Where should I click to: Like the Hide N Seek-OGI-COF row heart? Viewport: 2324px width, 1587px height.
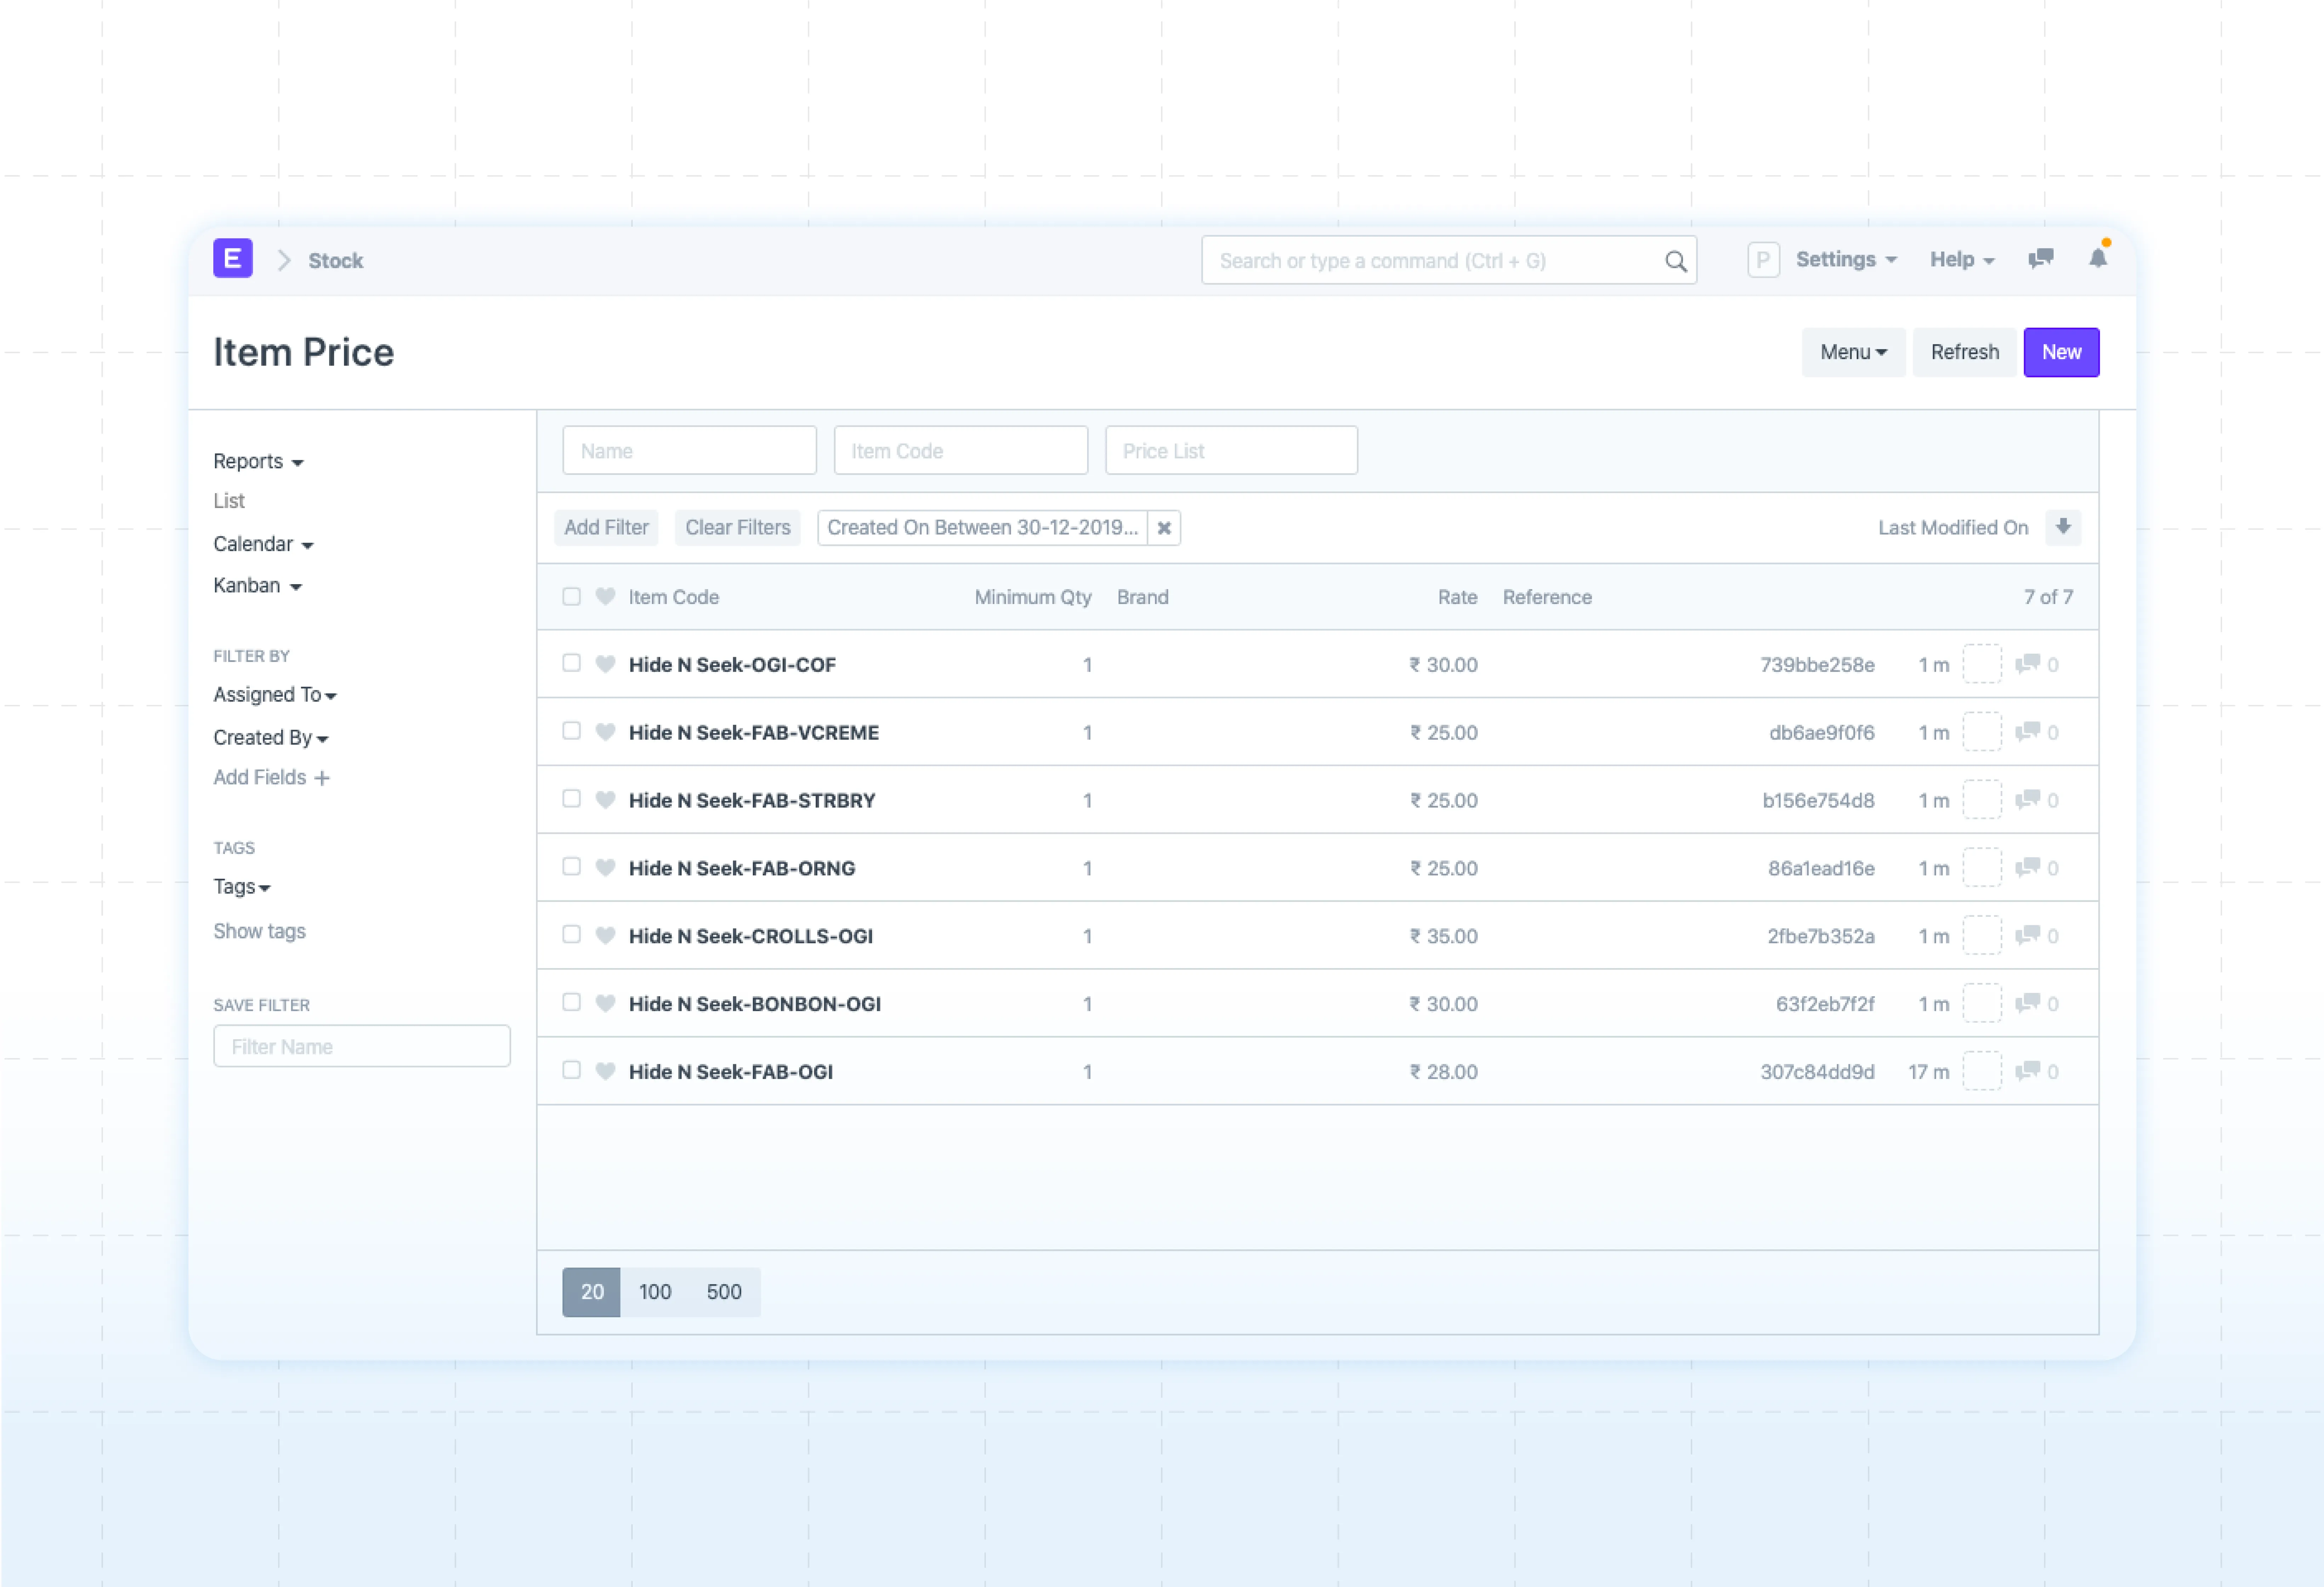[605, 664]
